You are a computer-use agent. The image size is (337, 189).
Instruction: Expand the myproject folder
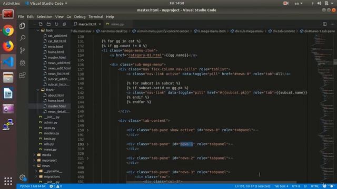click(x=34, y=160)
